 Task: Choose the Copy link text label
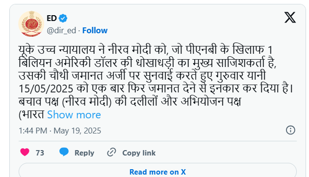139,153
